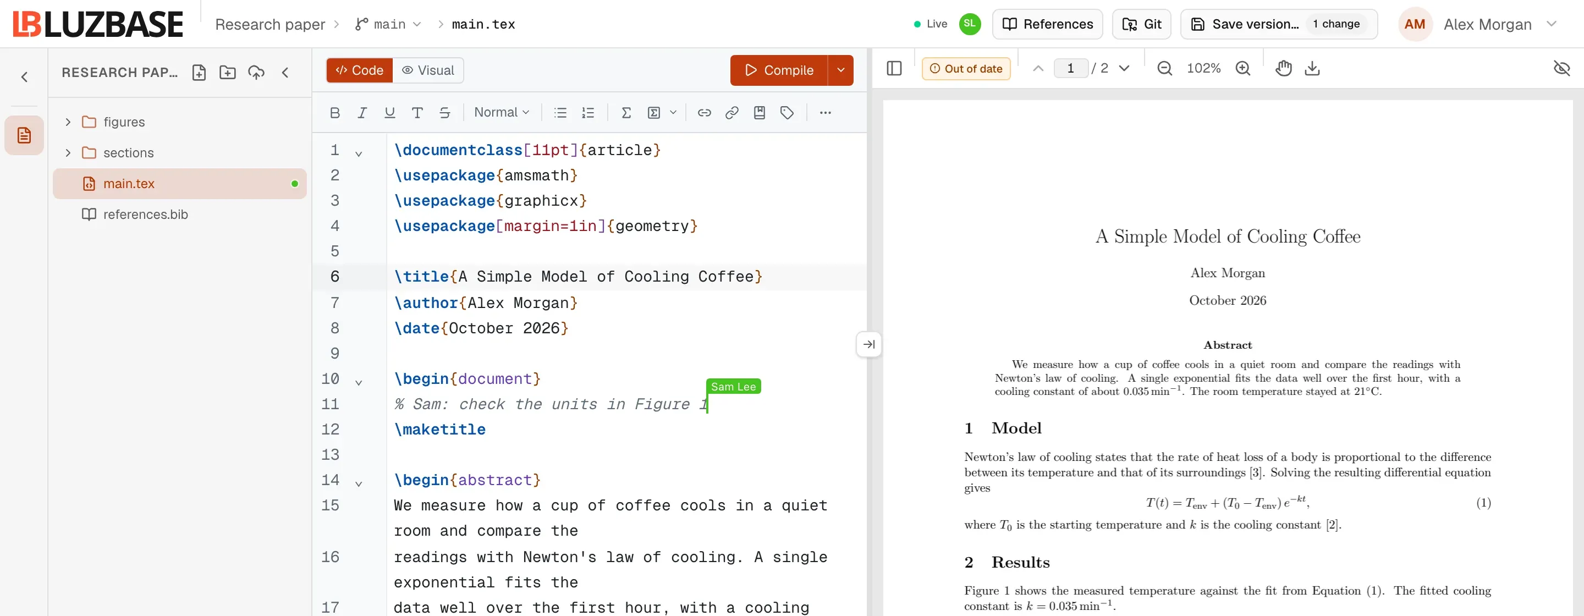Insert a numbered list
Viewport: 1584px width, 616px height.
pyautogui.click(x=588, y=113)
